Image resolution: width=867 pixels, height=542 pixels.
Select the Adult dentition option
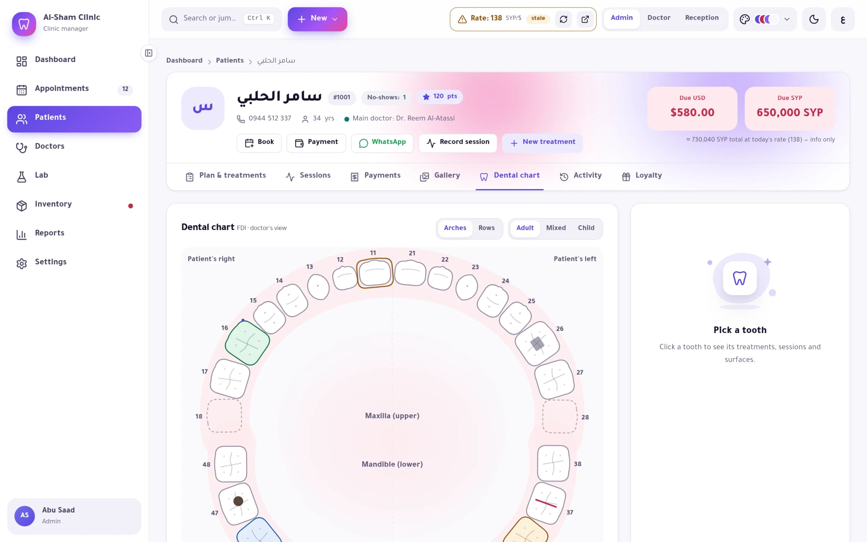coord(525,228)
